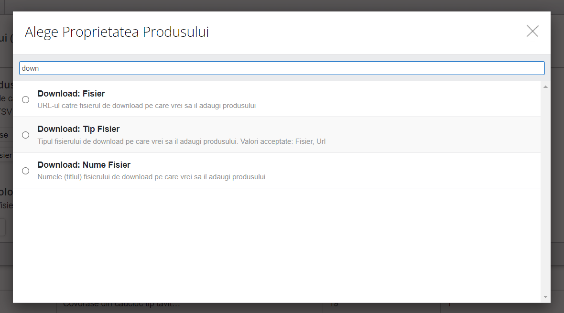Click the 'URL-ul catre fisierul de download' description
The width and height of the screenshot is (564, 313).
point(146,106)
